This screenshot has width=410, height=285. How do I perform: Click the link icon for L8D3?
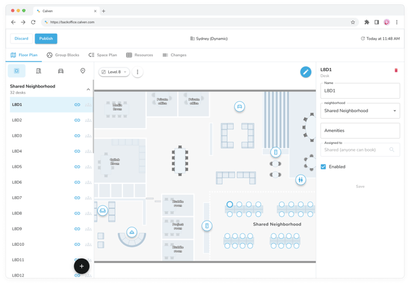click(x=77, y=136)
